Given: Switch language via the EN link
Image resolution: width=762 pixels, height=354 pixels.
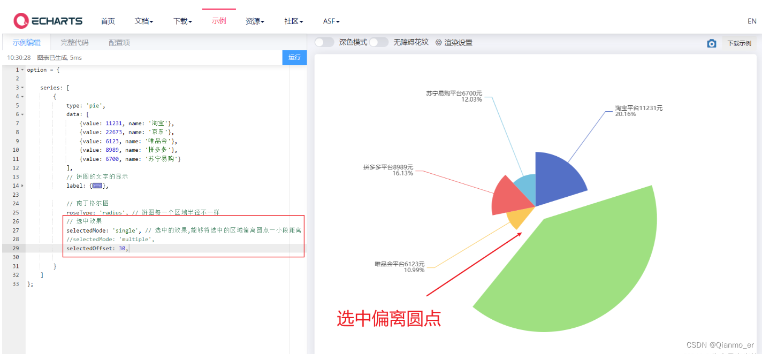Looking at the screenshot, I should [751, 21].
